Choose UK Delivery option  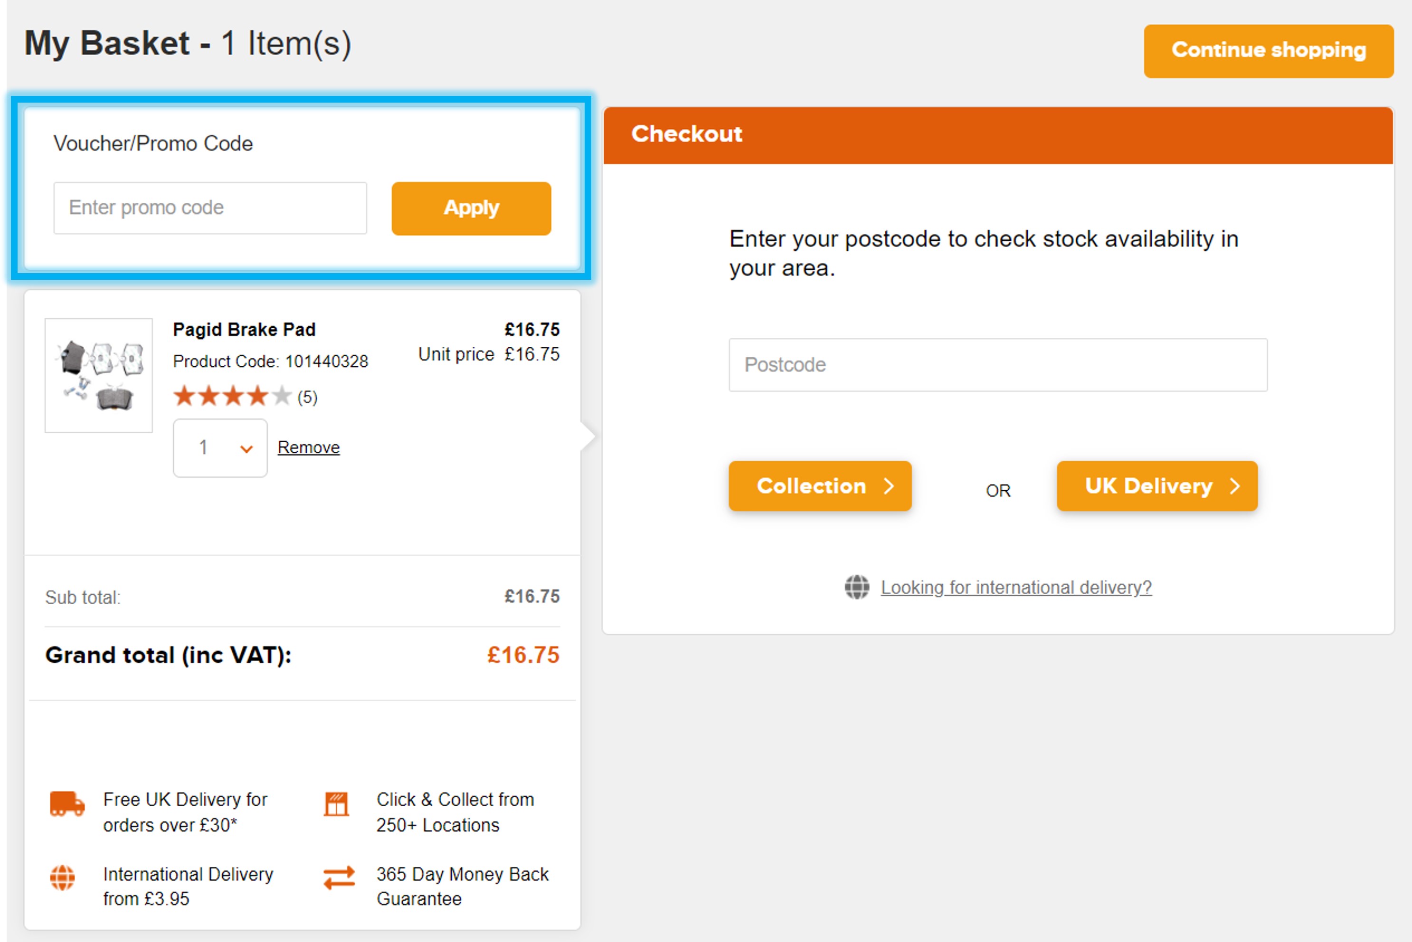[x=1156, y=486]
